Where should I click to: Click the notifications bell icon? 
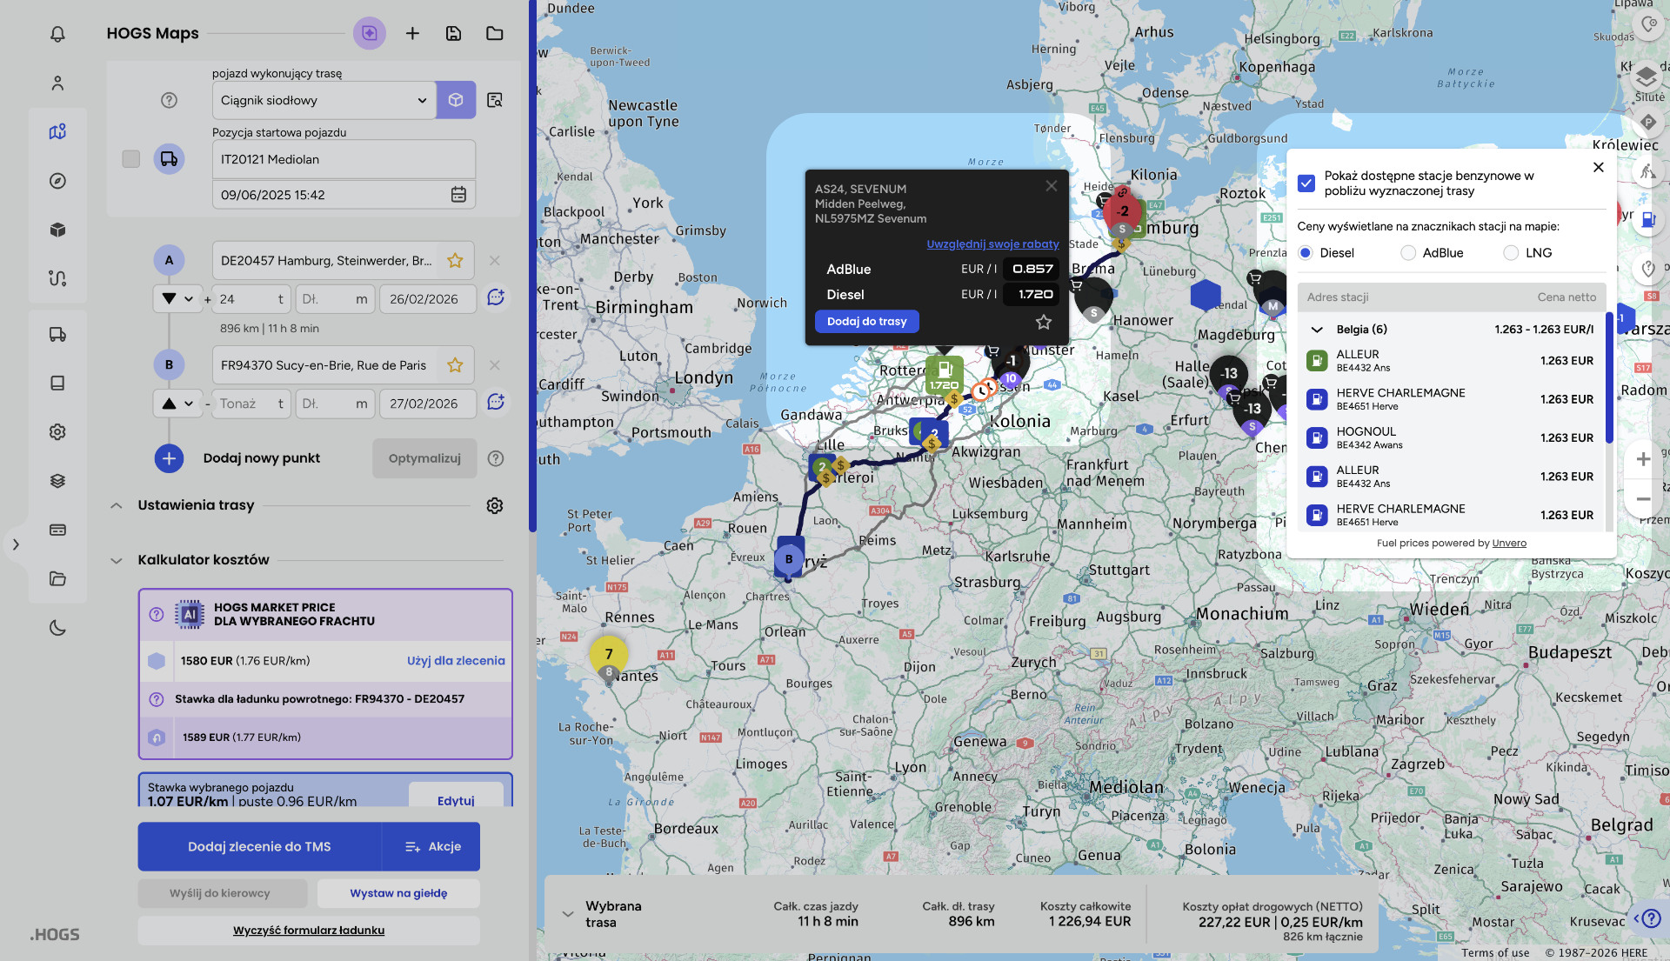point(57,34)
